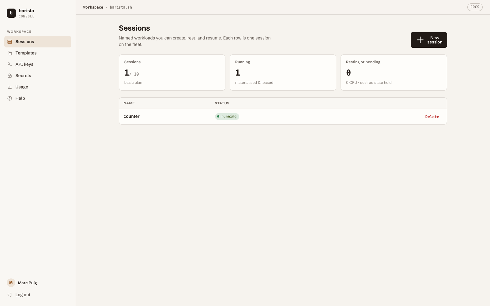This screenshot has width=490, height=306.
Task: Click the plus icon on New session
Action: pos(420,40)
